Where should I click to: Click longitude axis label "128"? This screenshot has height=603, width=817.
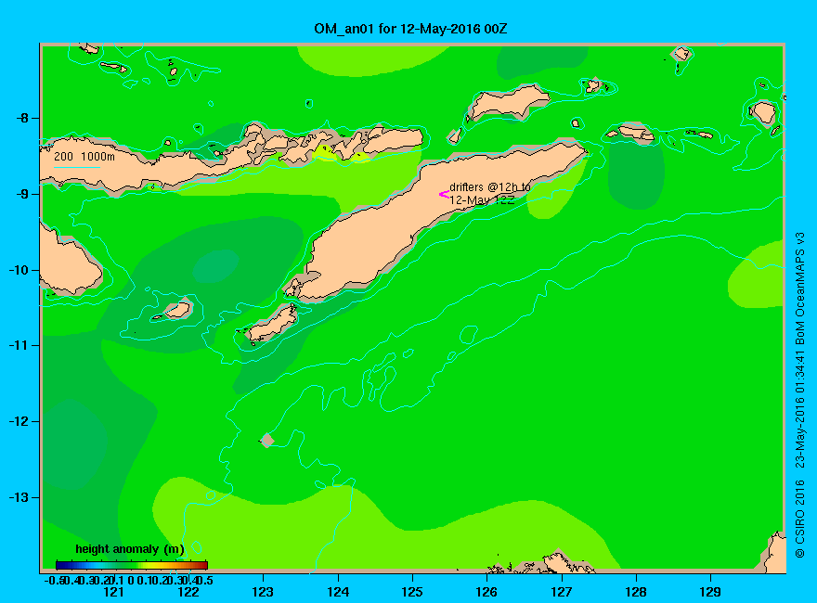tap(636, 592)
